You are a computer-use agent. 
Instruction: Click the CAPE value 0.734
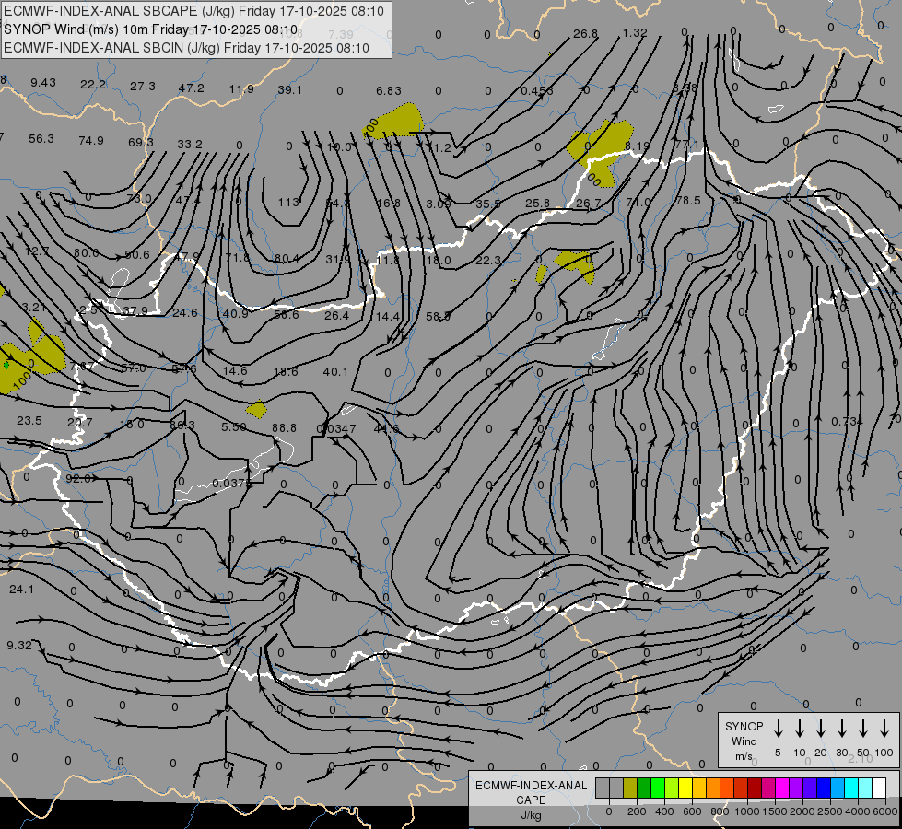847,422
